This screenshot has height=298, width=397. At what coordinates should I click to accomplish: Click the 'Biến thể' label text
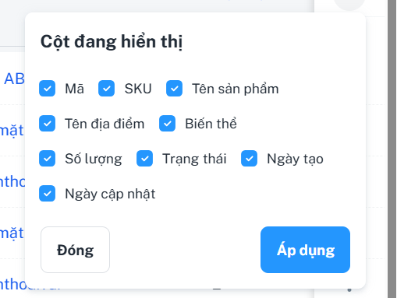pyautogui.click(x=211, y=124)
